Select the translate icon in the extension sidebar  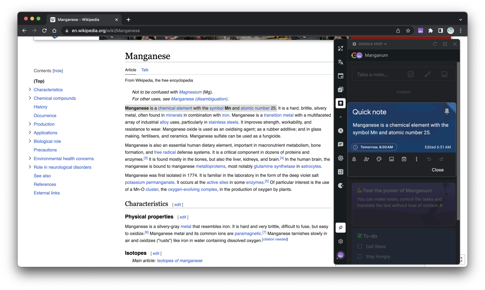tap(340, 62)
